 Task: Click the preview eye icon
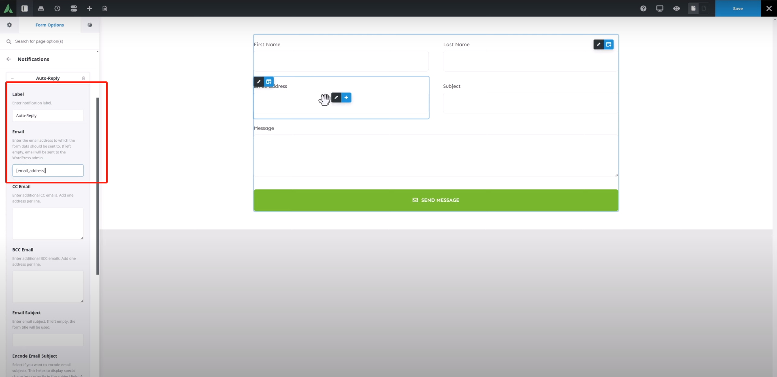coord(677,9)
